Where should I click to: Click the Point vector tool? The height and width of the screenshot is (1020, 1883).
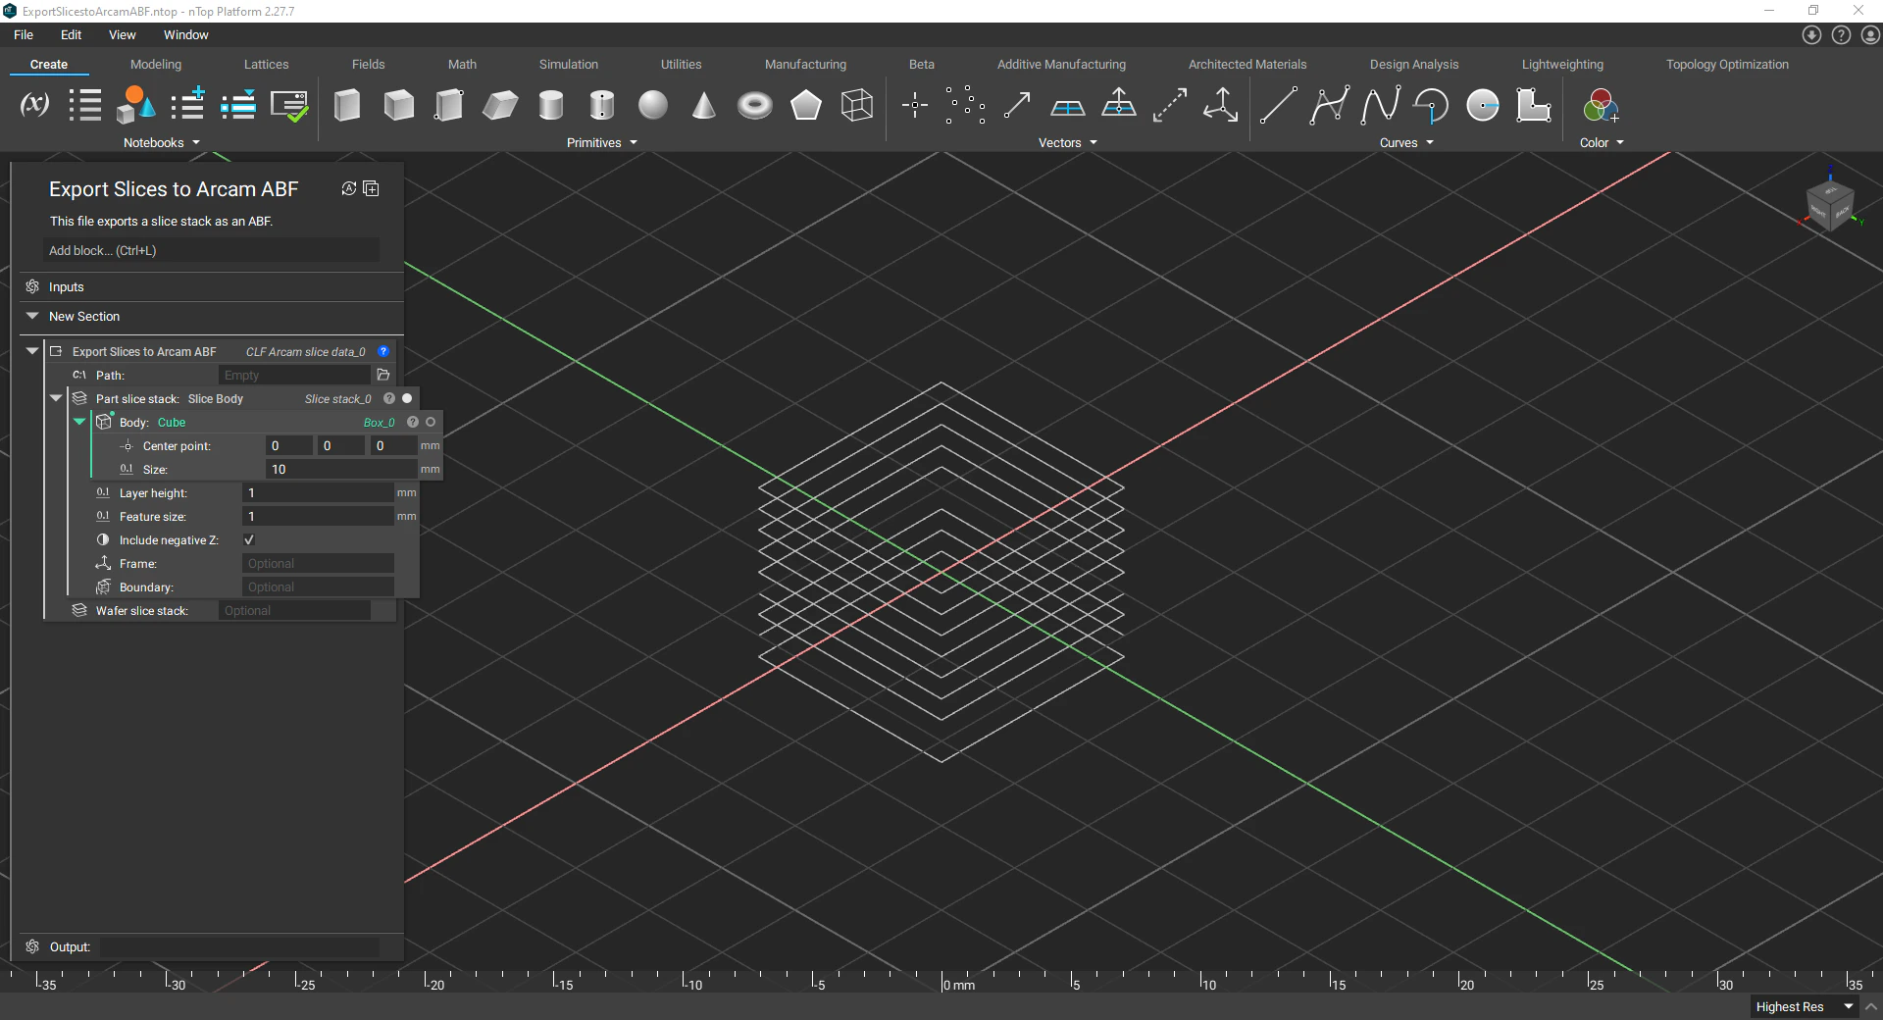click(x=915, y=105)
